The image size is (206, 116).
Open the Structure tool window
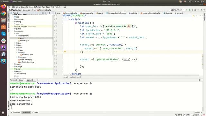[x=9, y=27]
